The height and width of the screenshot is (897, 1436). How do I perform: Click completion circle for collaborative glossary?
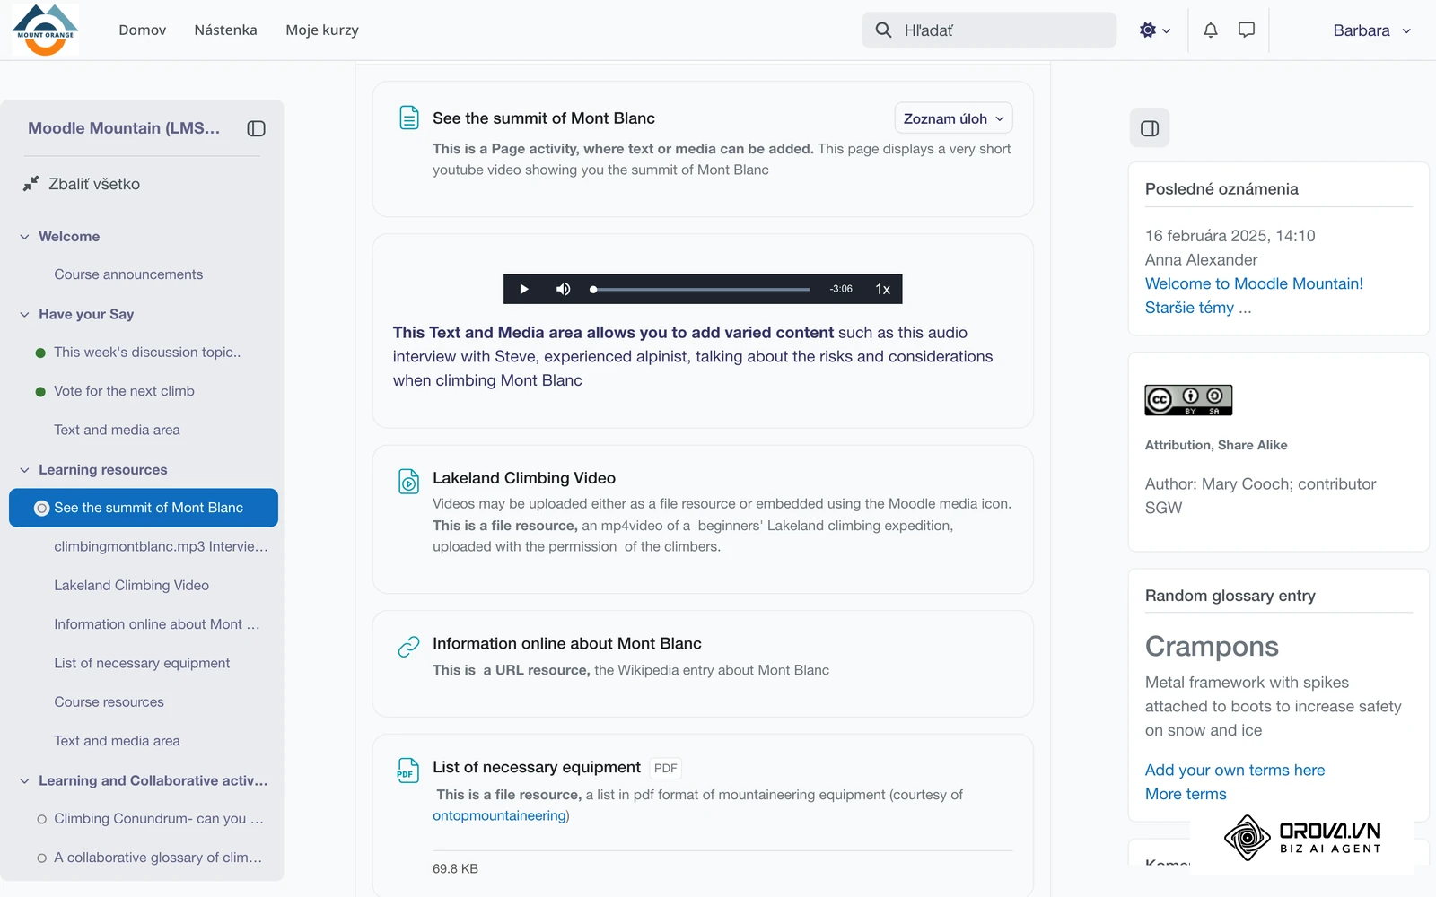coord(41,858)
